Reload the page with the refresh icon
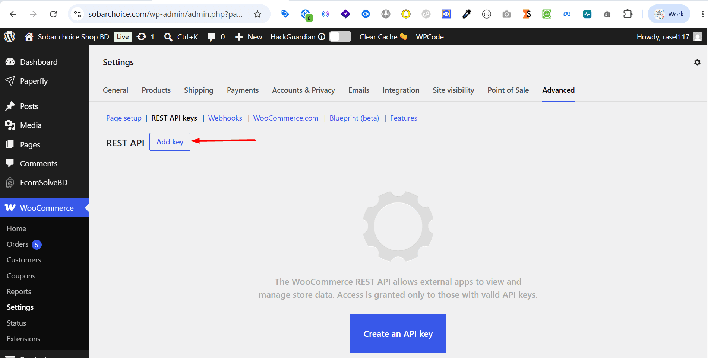This screenshot has height=358, width=708. (x=53, y=14)
